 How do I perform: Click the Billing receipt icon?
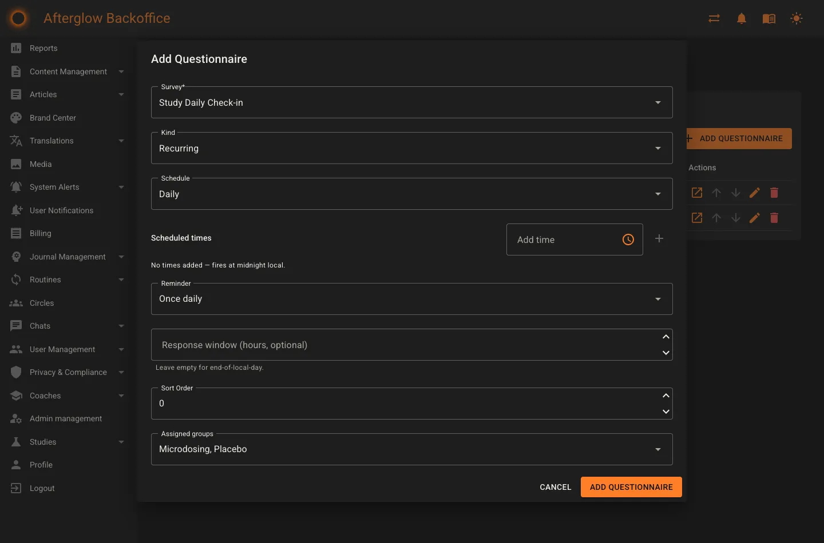click(16, 233)
